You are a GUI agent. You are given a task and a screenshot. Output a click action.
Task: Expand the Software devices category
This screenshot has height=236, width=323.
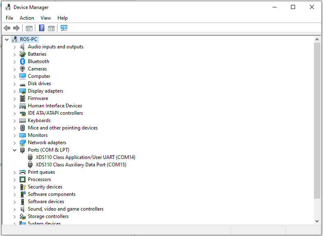pos(14,202)
